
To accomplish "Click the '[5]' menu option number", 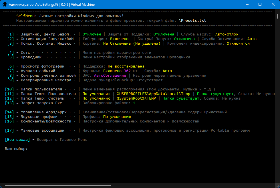I will click(11, 57).
